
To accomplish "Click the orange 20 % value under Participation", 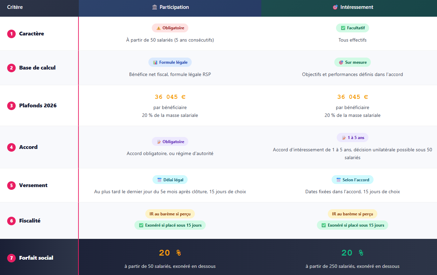I will coord(170,253).
